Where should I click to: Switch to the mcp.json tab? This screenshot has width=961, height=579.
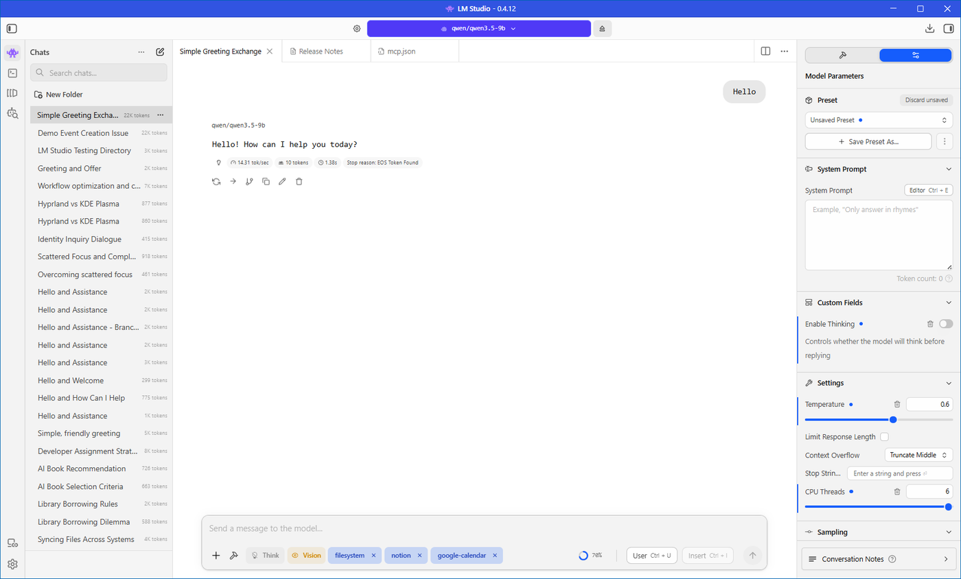pos(415,51)
